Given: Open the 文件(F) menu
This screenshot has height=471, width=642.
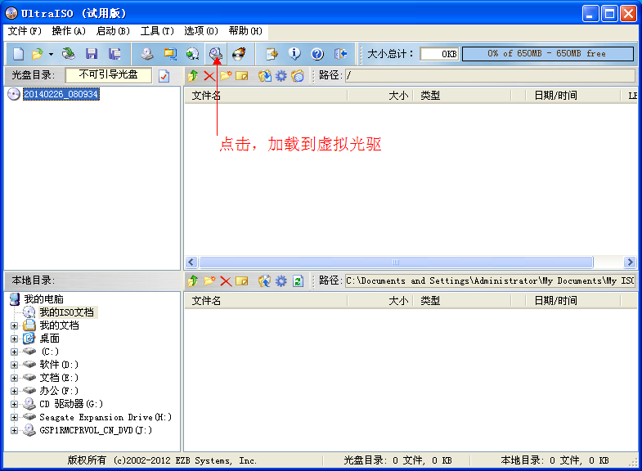Looking at the screenshot, I should point(25,31).
